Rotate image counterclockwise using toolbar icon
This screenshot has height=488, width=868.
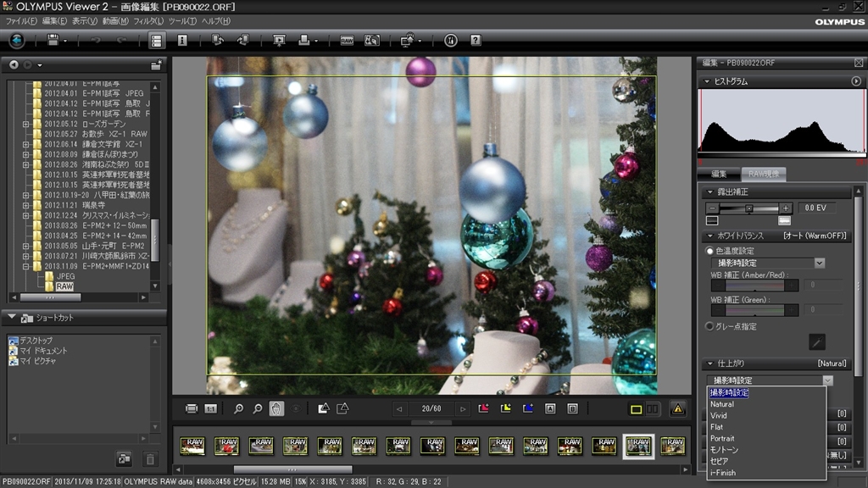[x=218, y=41]
